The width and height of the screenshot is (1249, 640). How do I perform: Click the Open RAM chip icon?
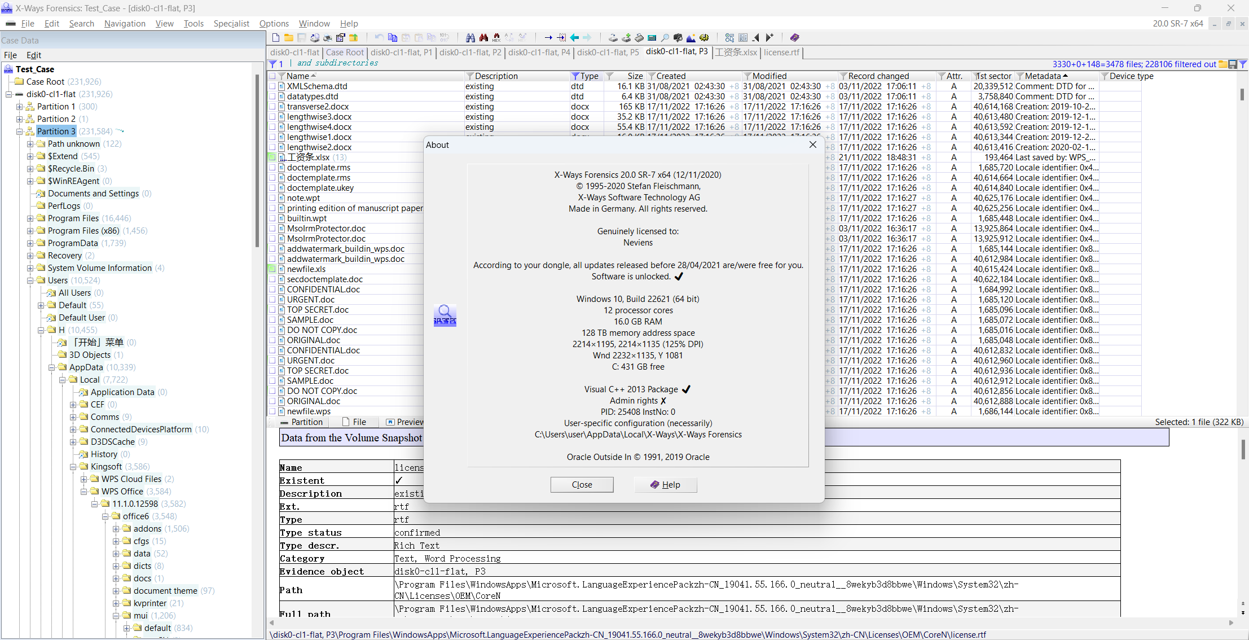639,38
